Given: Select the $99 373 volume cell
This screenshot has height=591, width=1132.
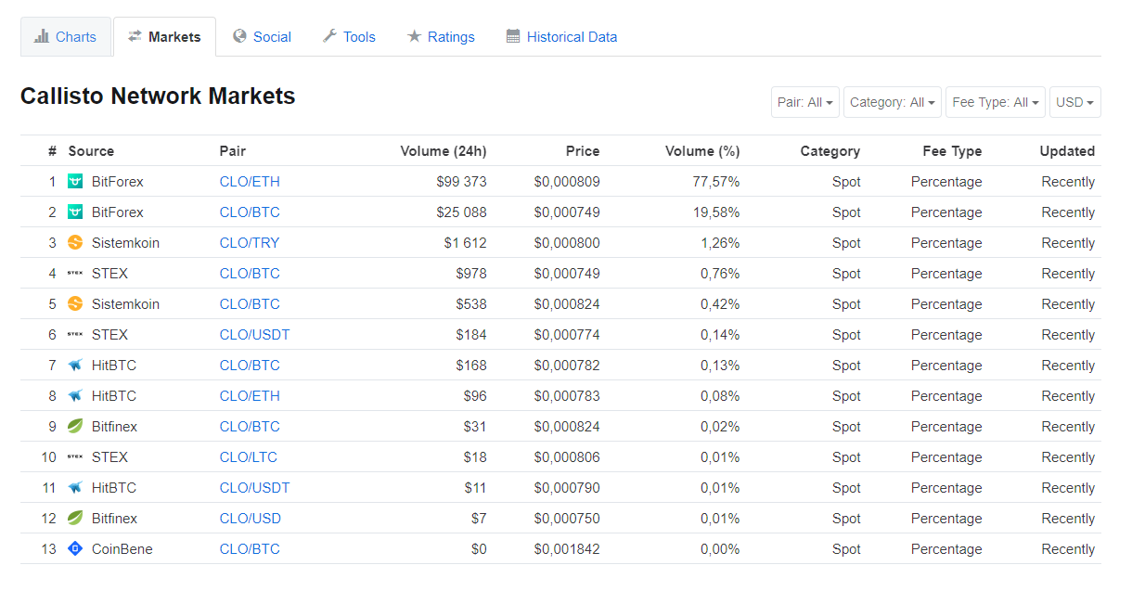Looking at the screenshot, I should click(461, 182).
